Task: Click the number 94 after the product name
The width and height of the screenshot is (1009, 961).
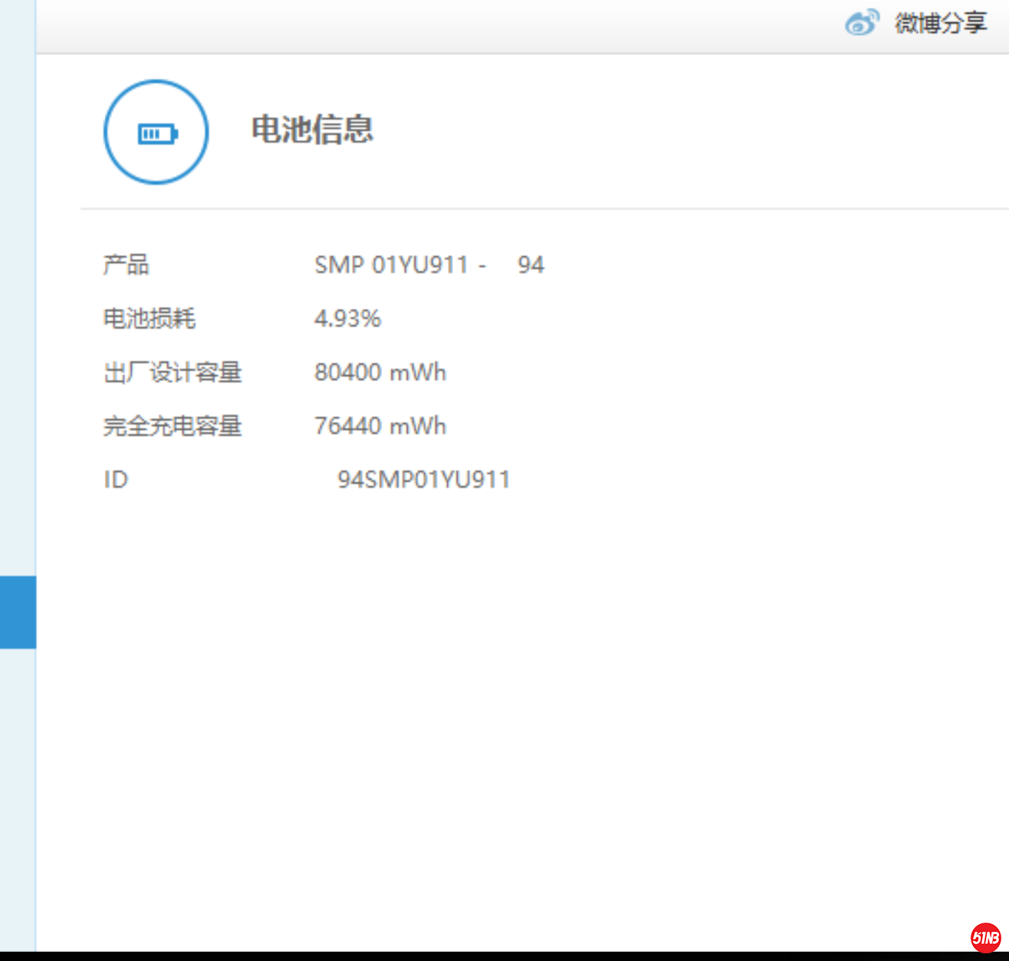Action: (x=531, y=265)
